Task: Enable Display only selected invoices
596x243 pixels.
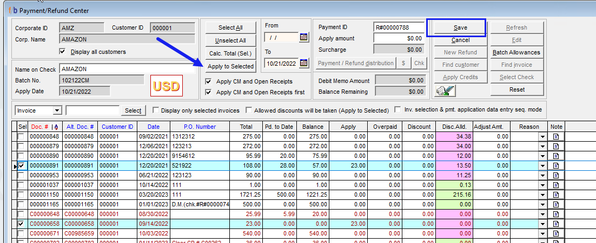Action: click(156, 110)
